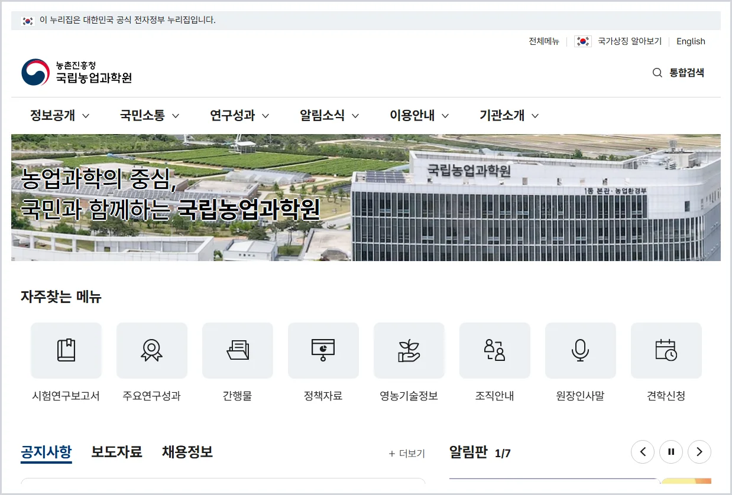This screenshot has height=495, width=732.
Task: Switch site language to English
Action: [x=691, y=41]
